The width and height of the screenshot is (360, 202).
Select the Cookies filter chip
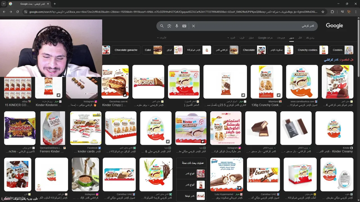[341, 50]
